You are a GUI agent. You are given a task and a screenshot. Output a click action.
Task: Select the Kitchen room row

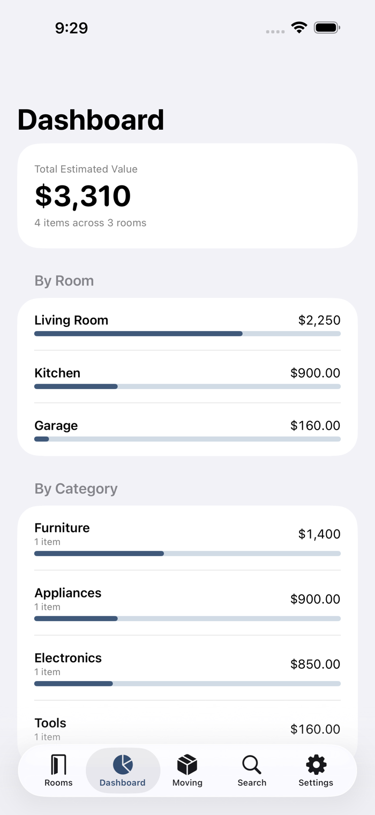coord(187,377)
